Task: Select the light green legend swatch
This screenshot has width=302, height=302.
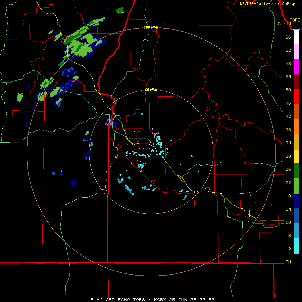Action: tap(296, 186)
